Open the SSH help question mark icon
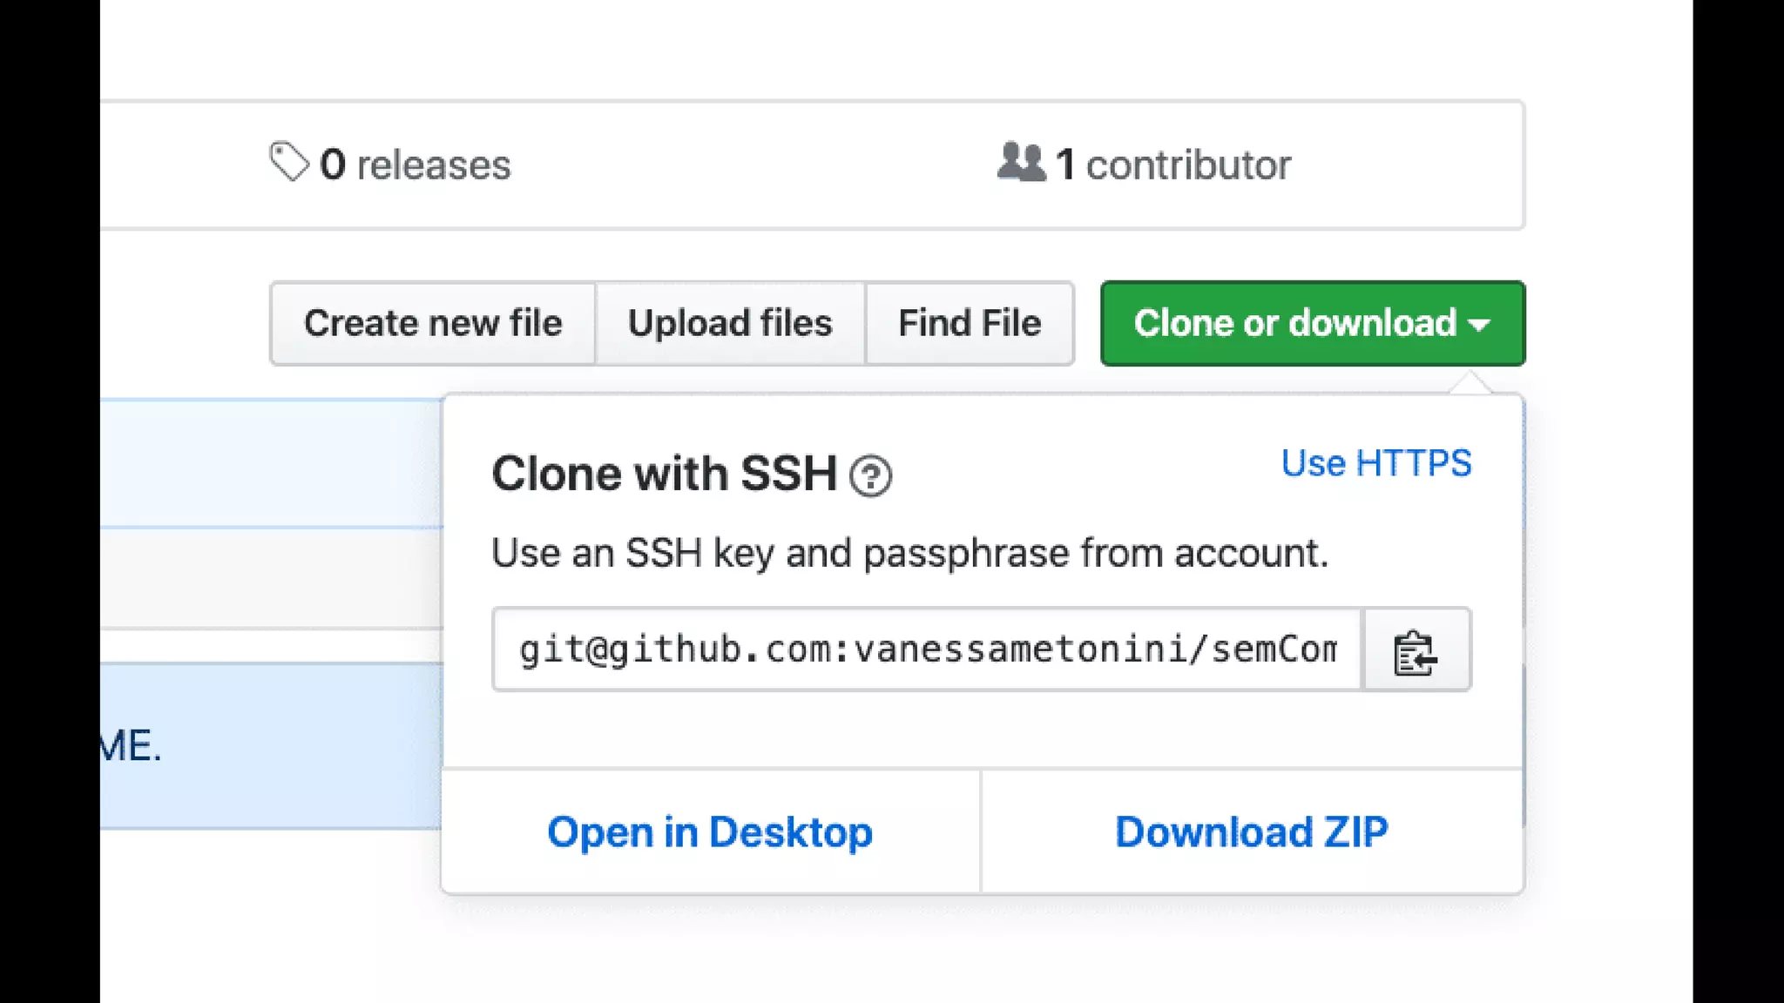 pyautogui.click(x=870, y=476)
